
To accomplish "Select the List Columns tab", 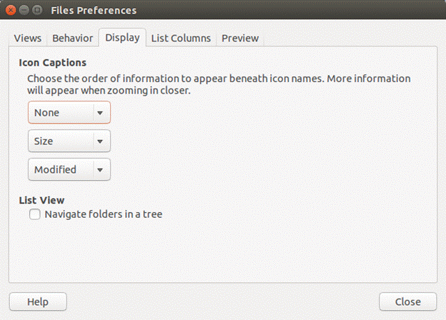I will [181, 38].
